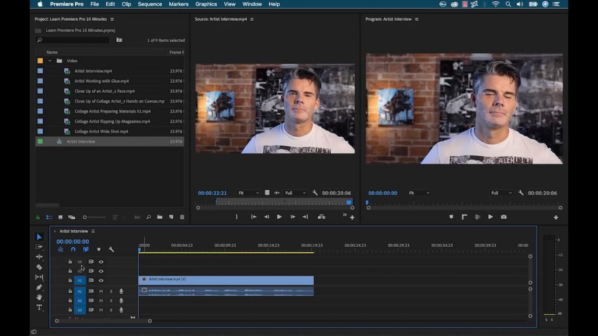
Task: Open the New Bin icon in Project panel
Action: (160, 217)
